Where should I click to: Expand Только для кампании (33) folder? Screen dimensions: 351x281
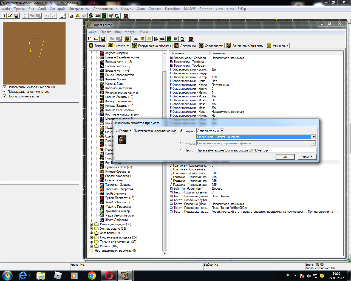92,242
